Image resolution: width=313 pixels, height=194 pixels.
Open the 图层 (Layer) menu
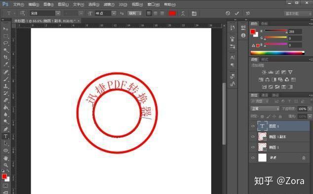click(63, 4)
